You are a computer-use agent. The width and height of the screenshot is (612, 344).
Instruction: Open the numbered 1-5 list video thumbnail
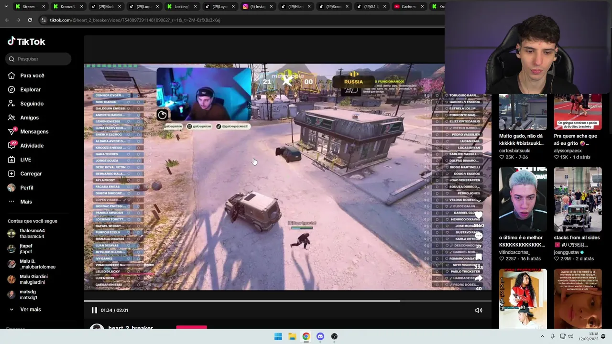(x=523, y=299)
